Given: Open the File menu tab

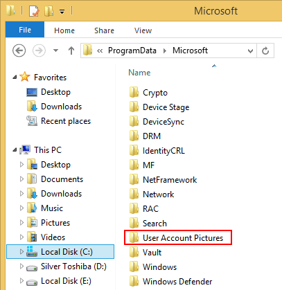Looking at the screenshot, I should pos(25,30).
